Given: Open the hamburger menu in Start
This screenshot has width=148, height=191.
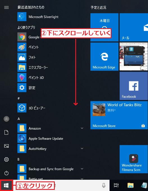Looking at the screenshot, I should coord(6,8).
